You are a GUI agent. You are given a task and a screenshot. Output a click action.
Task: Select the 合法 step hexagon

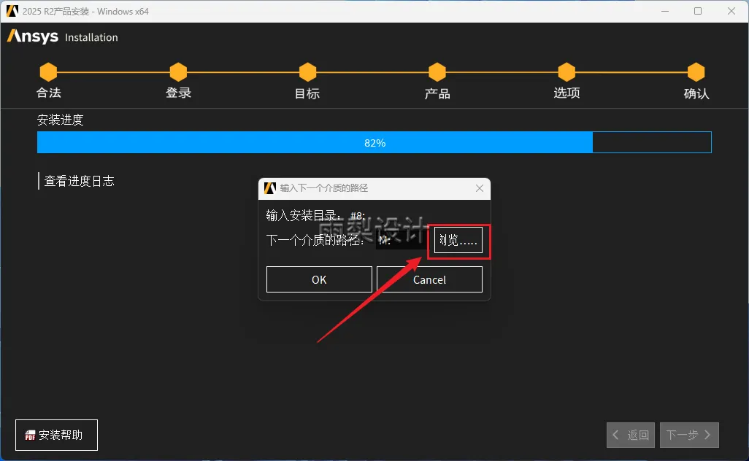click(x=48, y=72)
